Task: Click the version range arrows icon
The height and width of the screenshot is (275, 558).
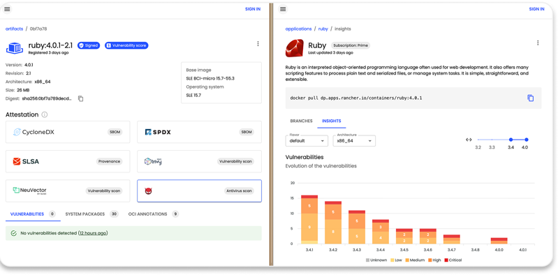Action: click(x=469, y=140)
